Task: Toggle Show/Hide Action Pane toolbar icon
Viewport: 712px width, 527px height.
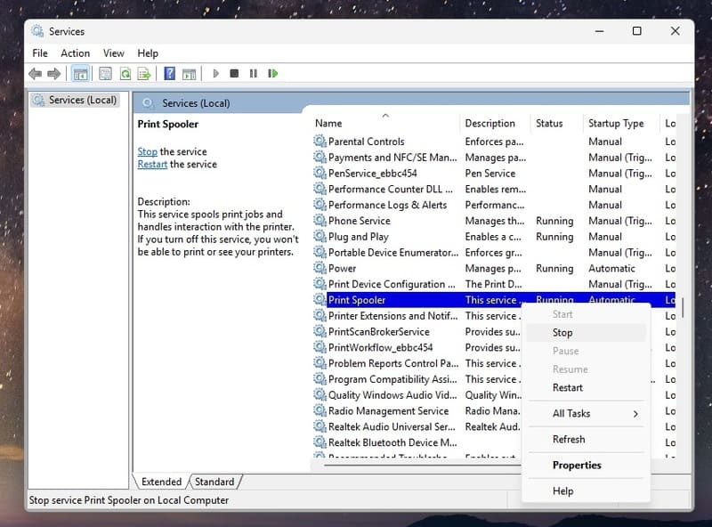Action: (x=189, y=74)
